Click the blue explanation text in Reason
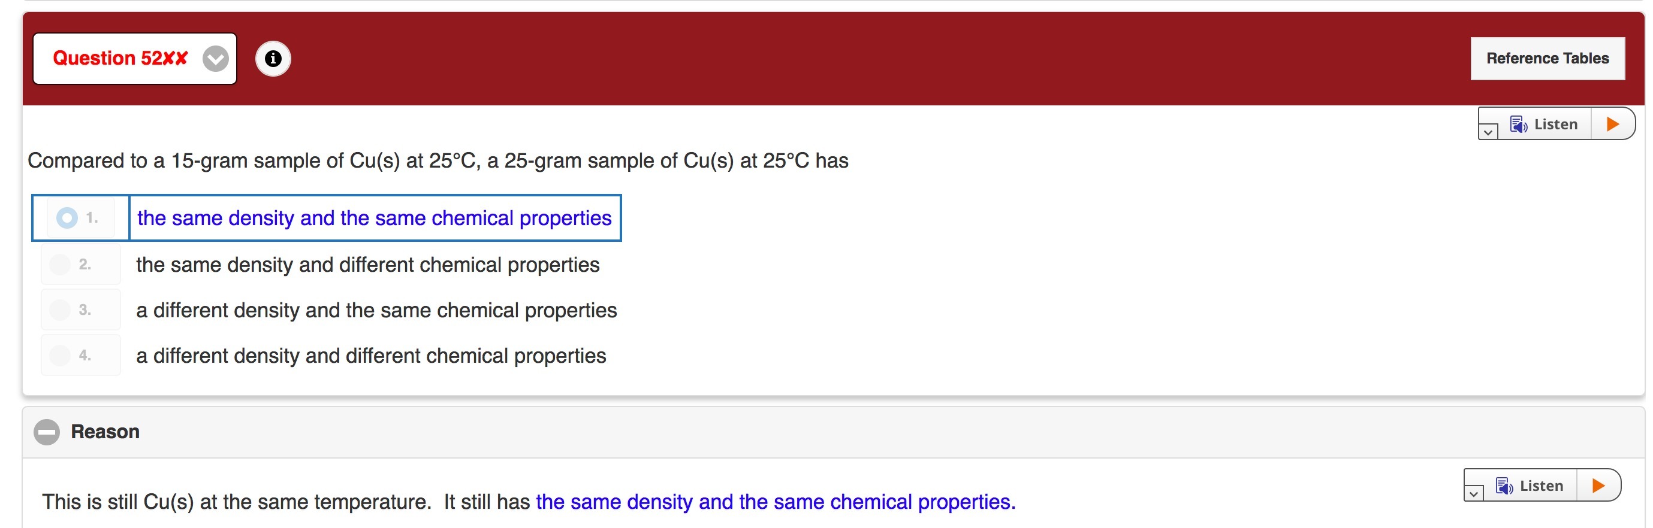The height and width of the screenshot is (528, 1653). tap(775, 502)
